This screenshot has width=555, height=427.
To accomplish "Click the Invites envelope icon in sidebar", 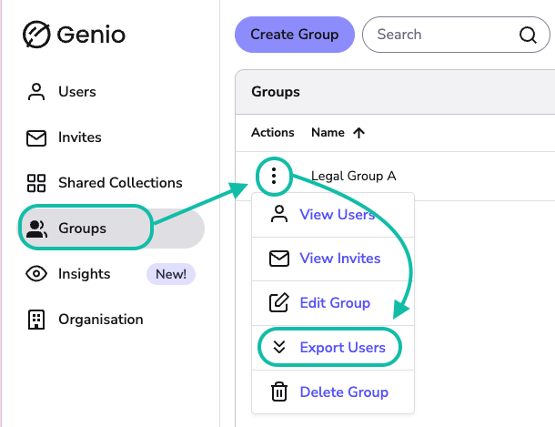I will 36,137.
